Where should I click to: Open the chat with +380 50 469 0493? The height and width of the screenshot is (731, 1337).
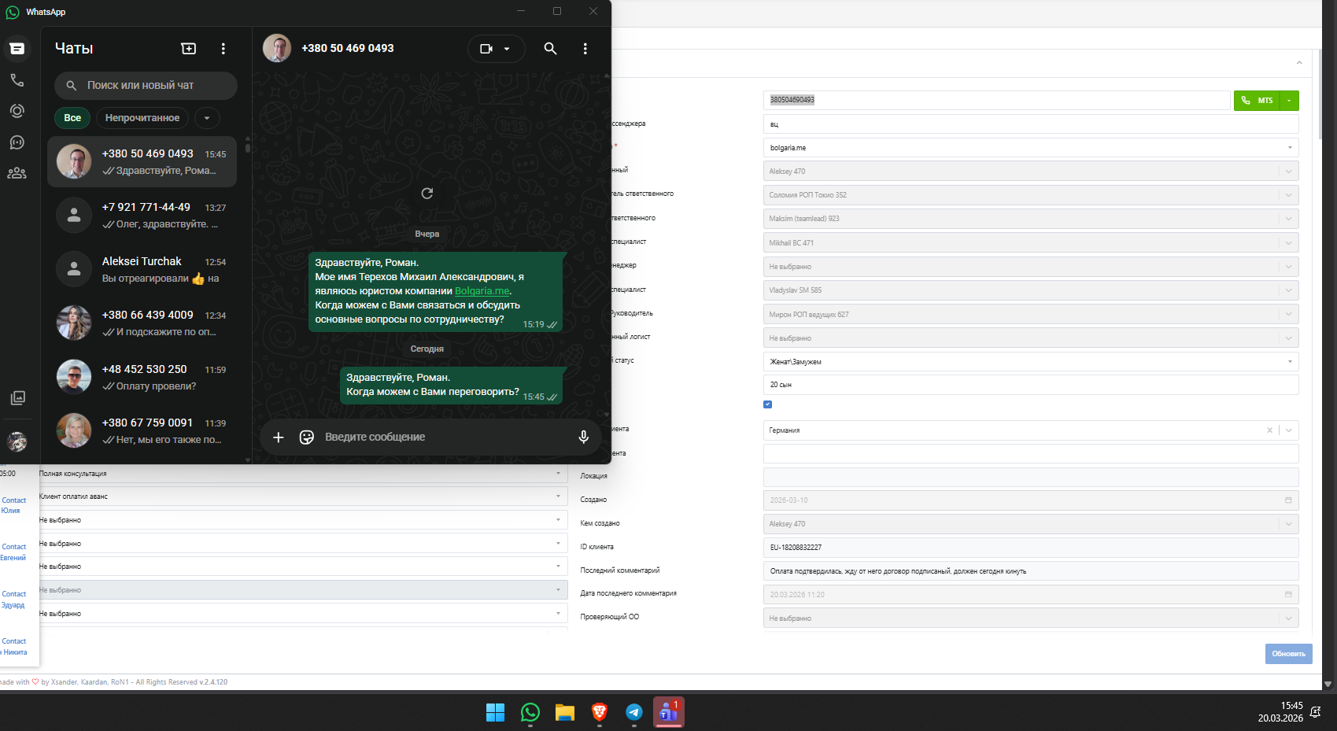click(142, 161)
